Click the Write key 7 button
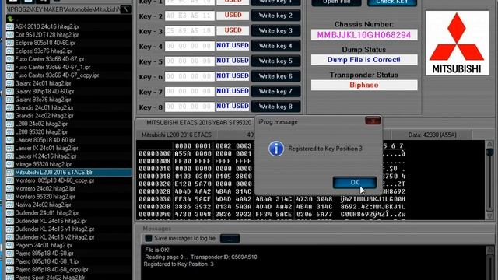This screenshot has height=280, width=498. point(275,92)
